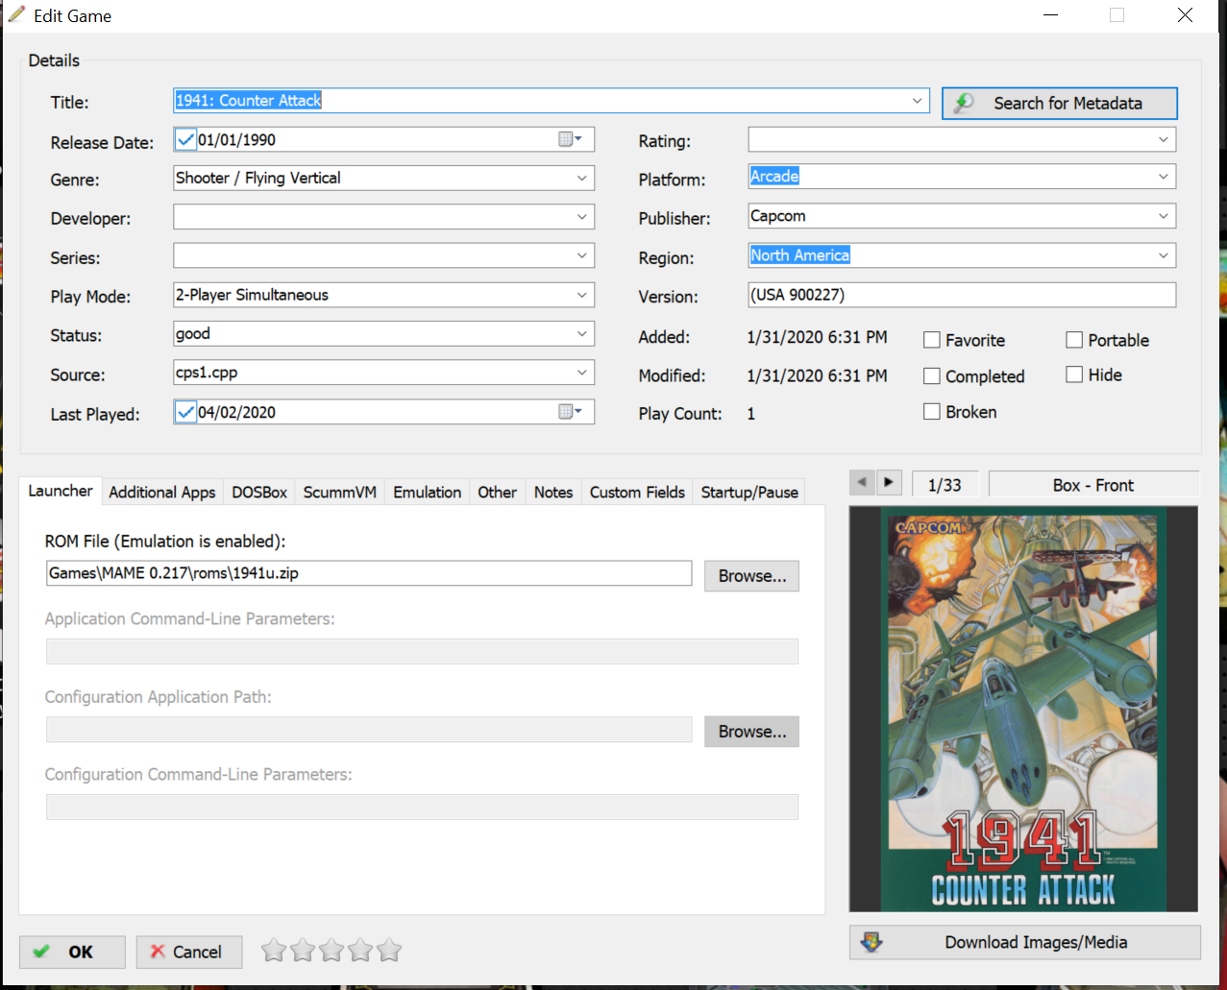The image size is (1227, 990).
Task: Set rating to two stars
Action: [x=303, y=951]
